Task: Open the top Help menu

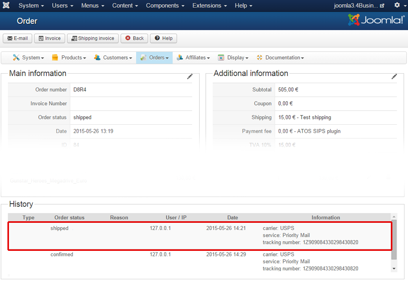Action: tap(244, 5)
